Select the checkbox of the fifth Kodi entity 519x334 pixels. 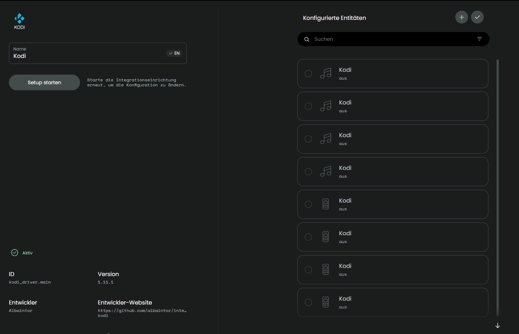[x=308, y=204]
